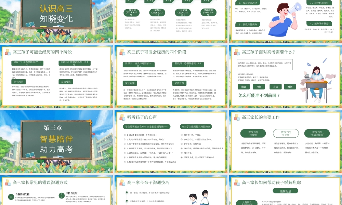The width and height of the screenshot is (342, 205).
Task: Click the '一轮复习 (2025.9-12月)' green pill
Action: pos(132,12)
